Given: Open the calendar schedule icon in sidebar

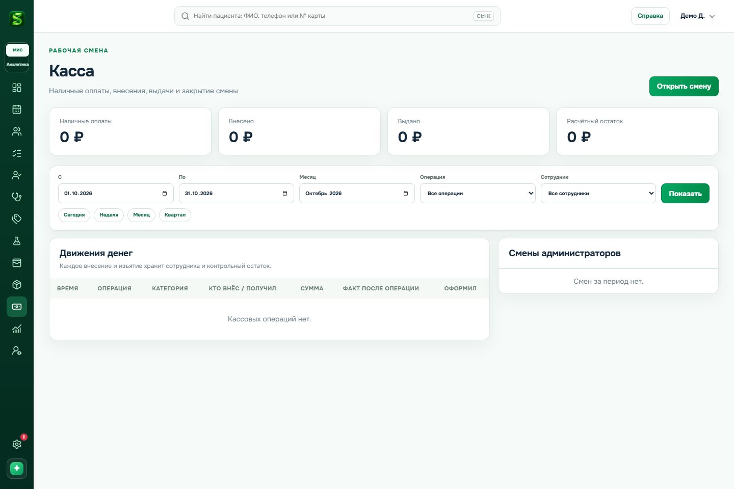Looking at the screenshot, I should [17, 110].
